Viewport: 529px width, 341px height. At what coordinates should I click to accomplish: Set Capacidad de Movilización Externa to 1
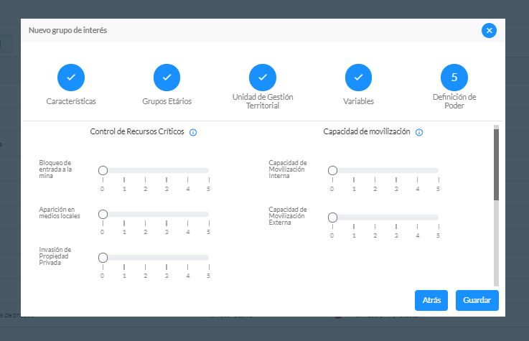[354, 218]
